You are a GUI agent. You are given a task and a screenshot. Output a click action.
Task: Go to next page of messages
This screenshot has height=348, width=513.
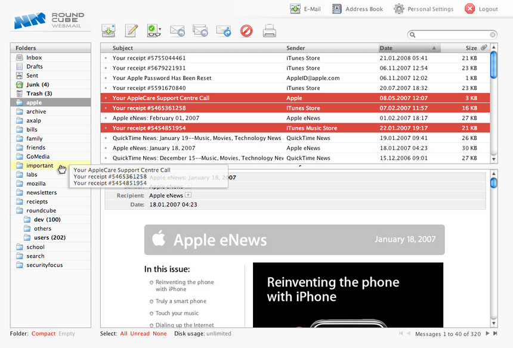point(488,334)
